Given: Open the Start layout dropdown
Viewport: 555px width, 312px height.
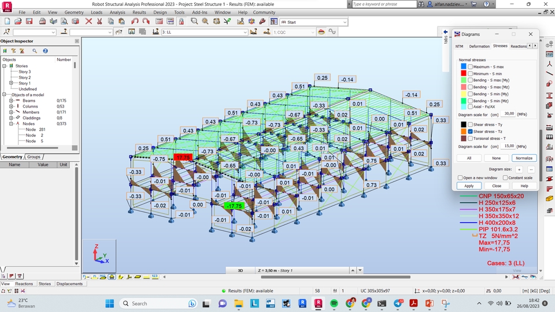Looking at the screenshot, I should 345,22.
